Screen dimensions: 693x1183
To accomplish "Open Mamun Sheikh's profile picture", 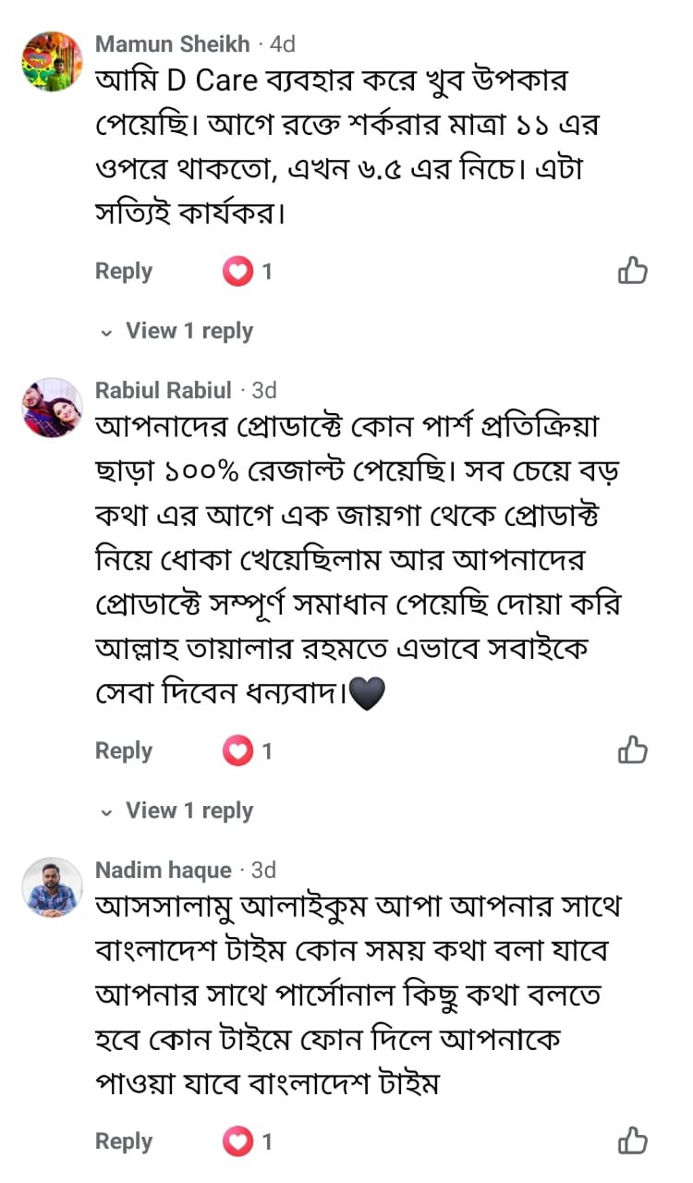I will point(53,61).
